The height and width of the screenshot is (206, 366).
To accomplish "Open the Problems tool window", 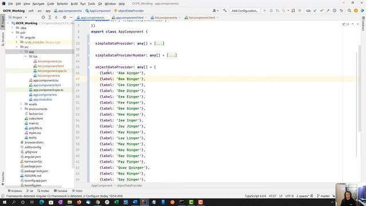I will (15, 191).
